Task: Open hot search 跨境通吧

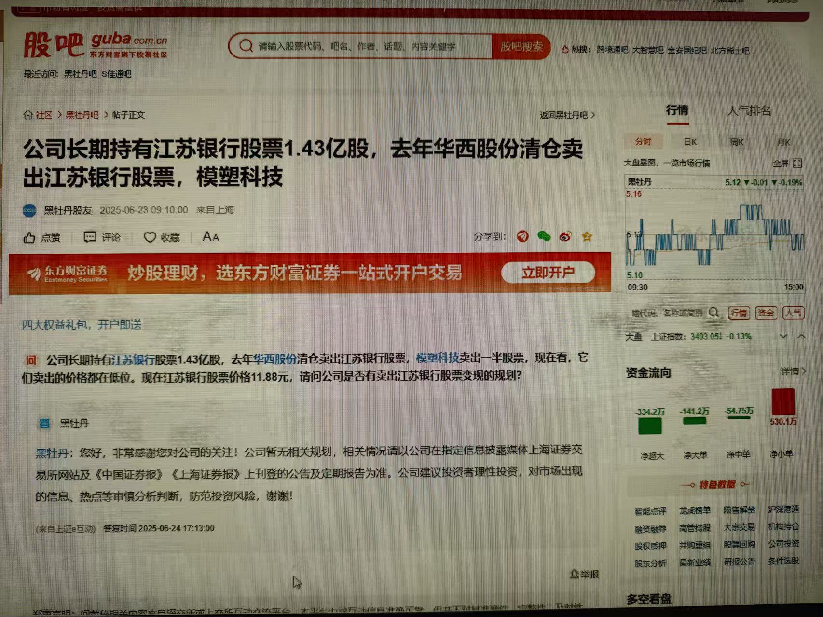Action: coord(612,50)
